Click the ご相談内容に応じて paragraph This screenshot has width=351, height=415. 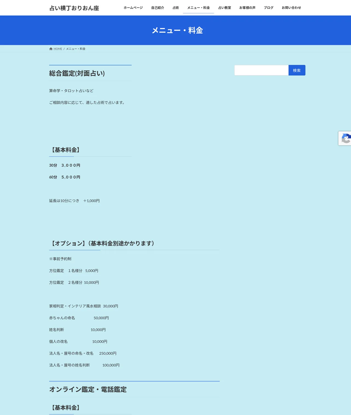pyautogui.click(x=87, y=103)
